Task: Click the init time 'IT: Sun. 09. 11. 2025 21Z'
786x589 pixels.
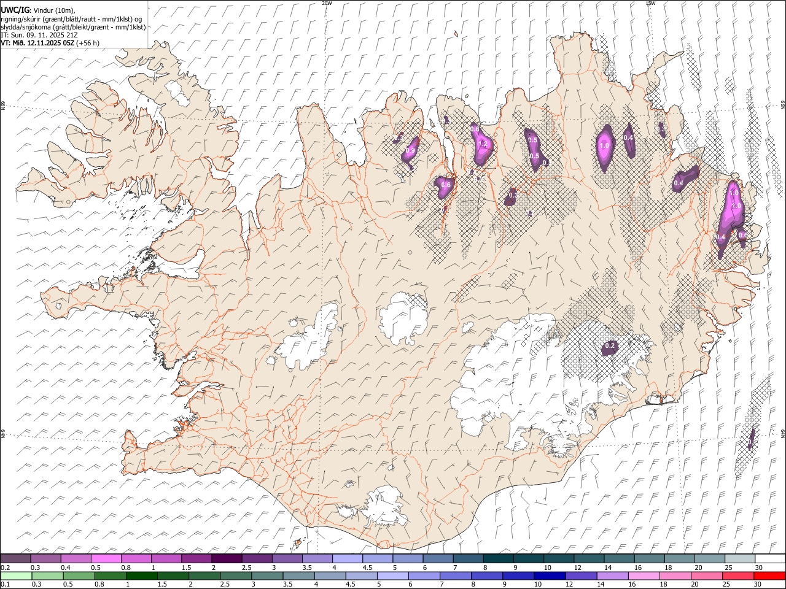Action: click(x=39, y=35)
